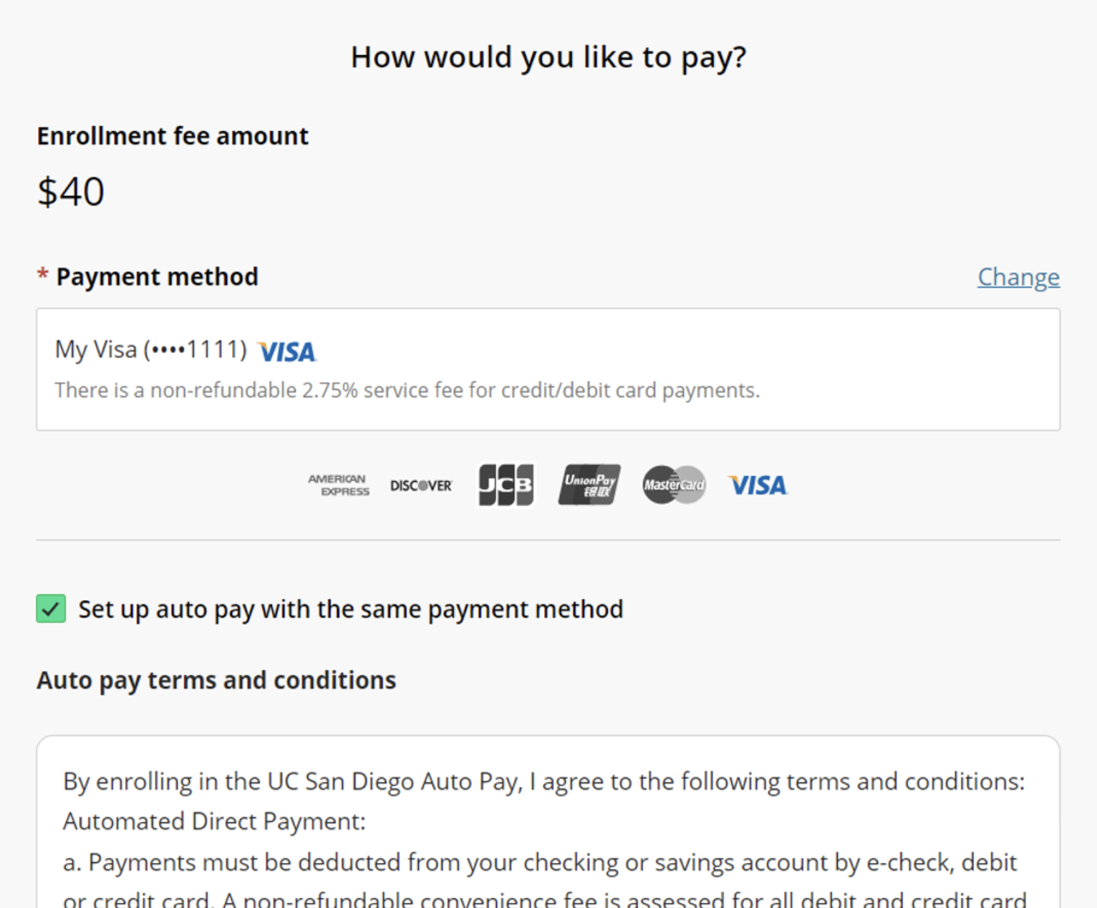Click the $40 enrollment fee amount
1097x908 pixels.
71,192
